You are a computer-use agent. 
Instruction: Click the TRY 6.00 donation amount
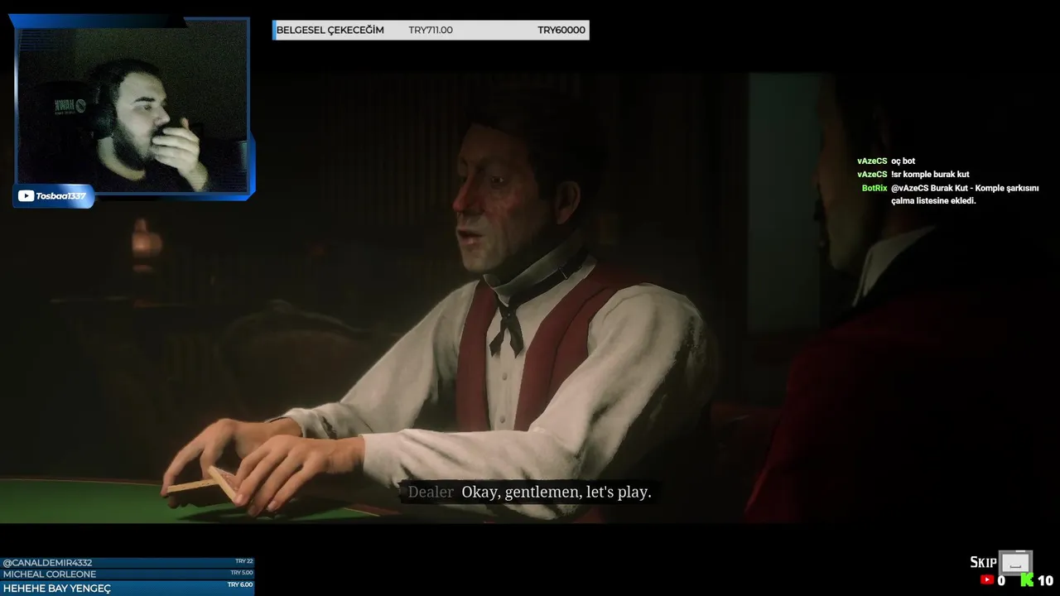pos(240,584)
